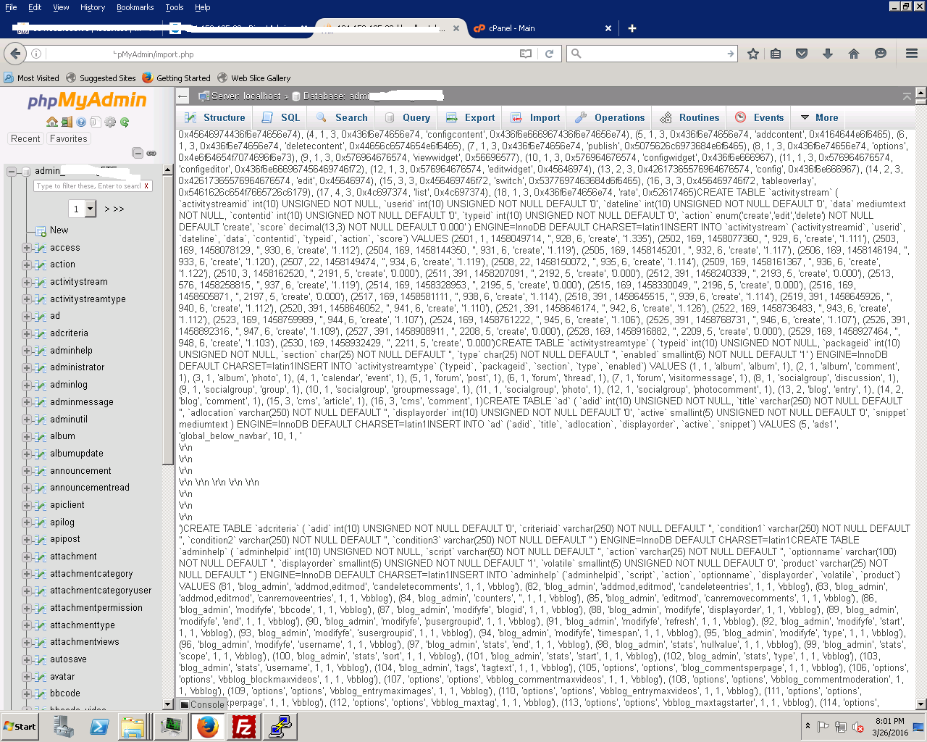This screenshot has height=742, width=927.
Task: Save page to Pocket icon
Action: click(x=802, y=54)
